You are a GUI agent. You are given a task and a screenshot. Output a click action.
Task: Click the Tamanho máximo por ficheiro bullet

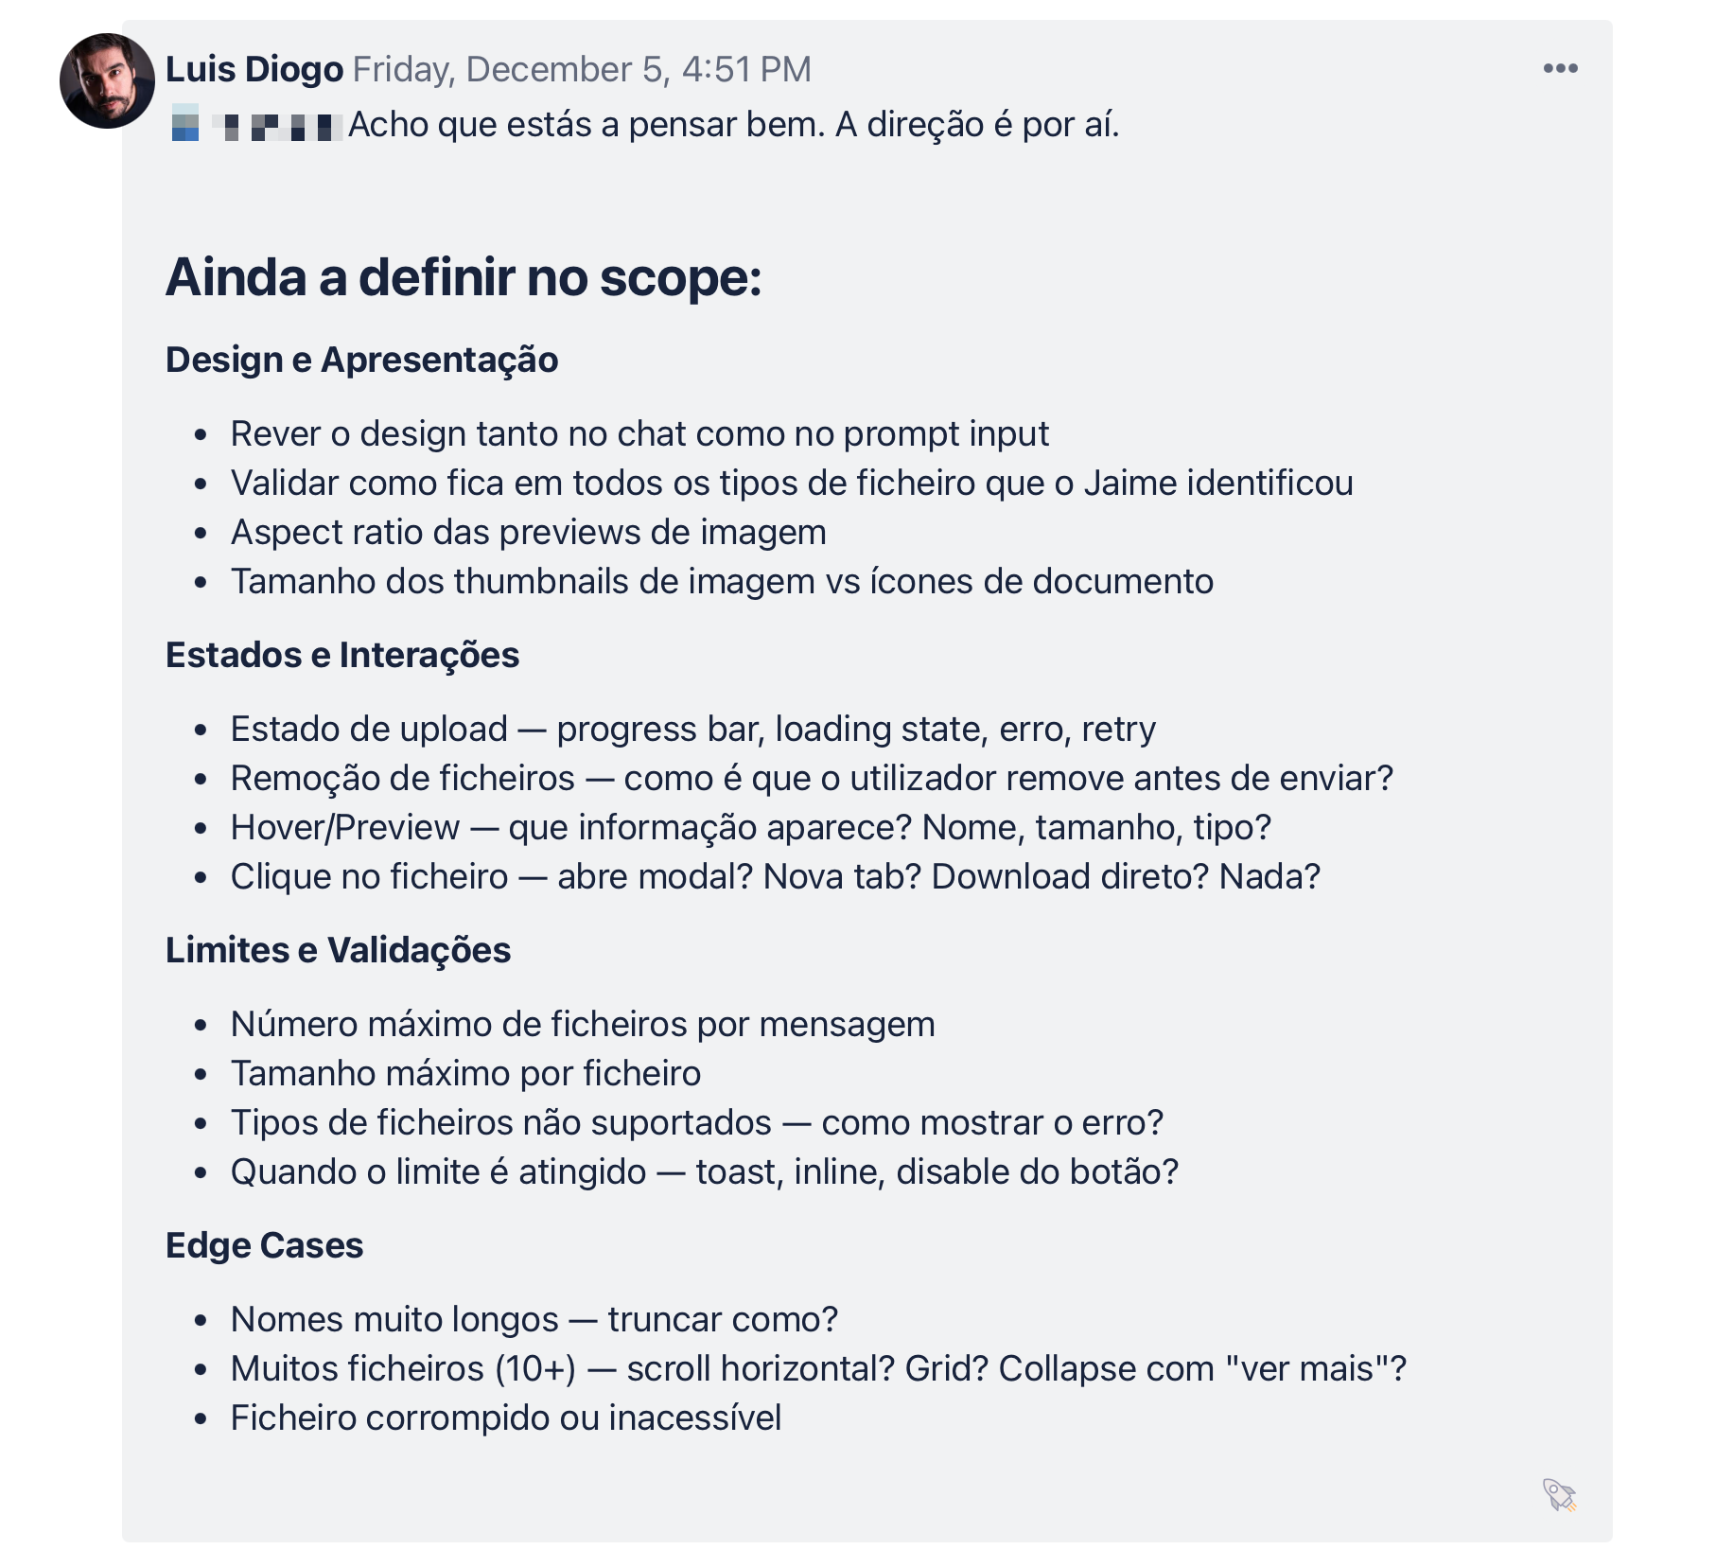click(x=465, y=1073)
